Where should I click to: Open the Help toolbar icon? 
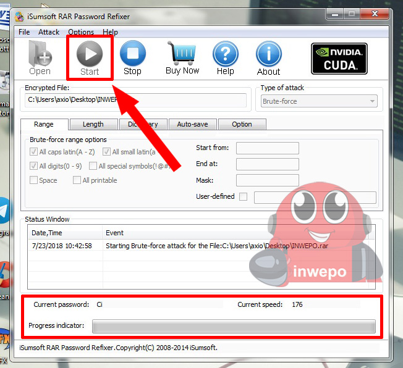(226, 58)
